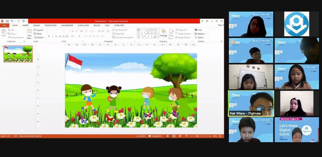Click the zoom slider in status bar
This screenshot has width=322, height=157.
click(197, 136)
